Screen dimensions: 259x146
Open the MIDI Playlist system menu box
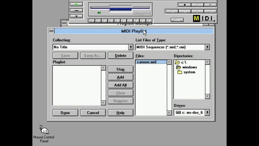(51, 31)
